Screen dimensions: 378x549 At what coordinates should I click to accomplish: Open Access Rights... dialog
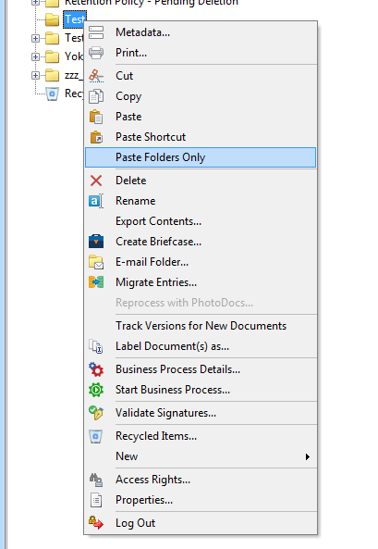click(153, 480)
